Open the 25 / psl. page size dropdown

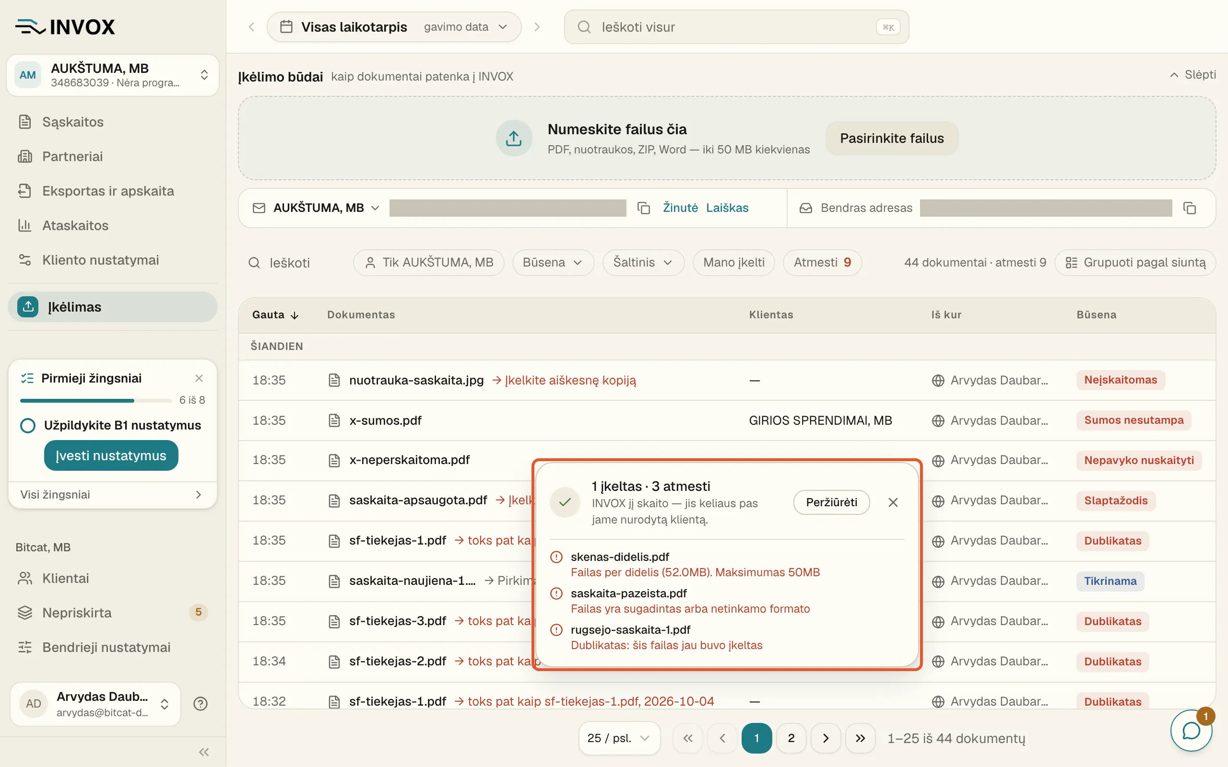click(x=619, y=738)
